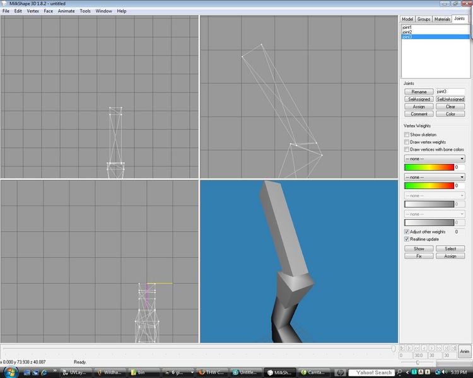Open the Animate menu
Screen dimensions: 473x378
pos(66,11)
